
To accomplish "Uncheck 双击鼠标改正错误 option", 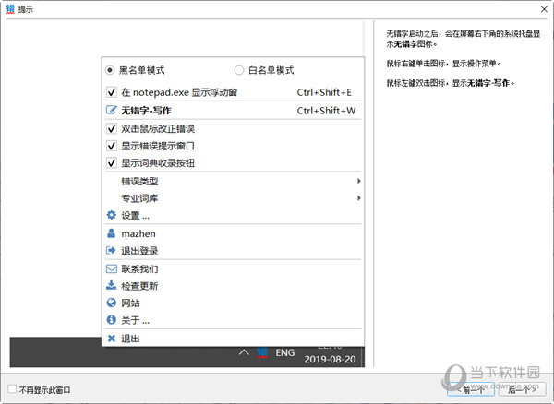I will [x=112, y=129].
